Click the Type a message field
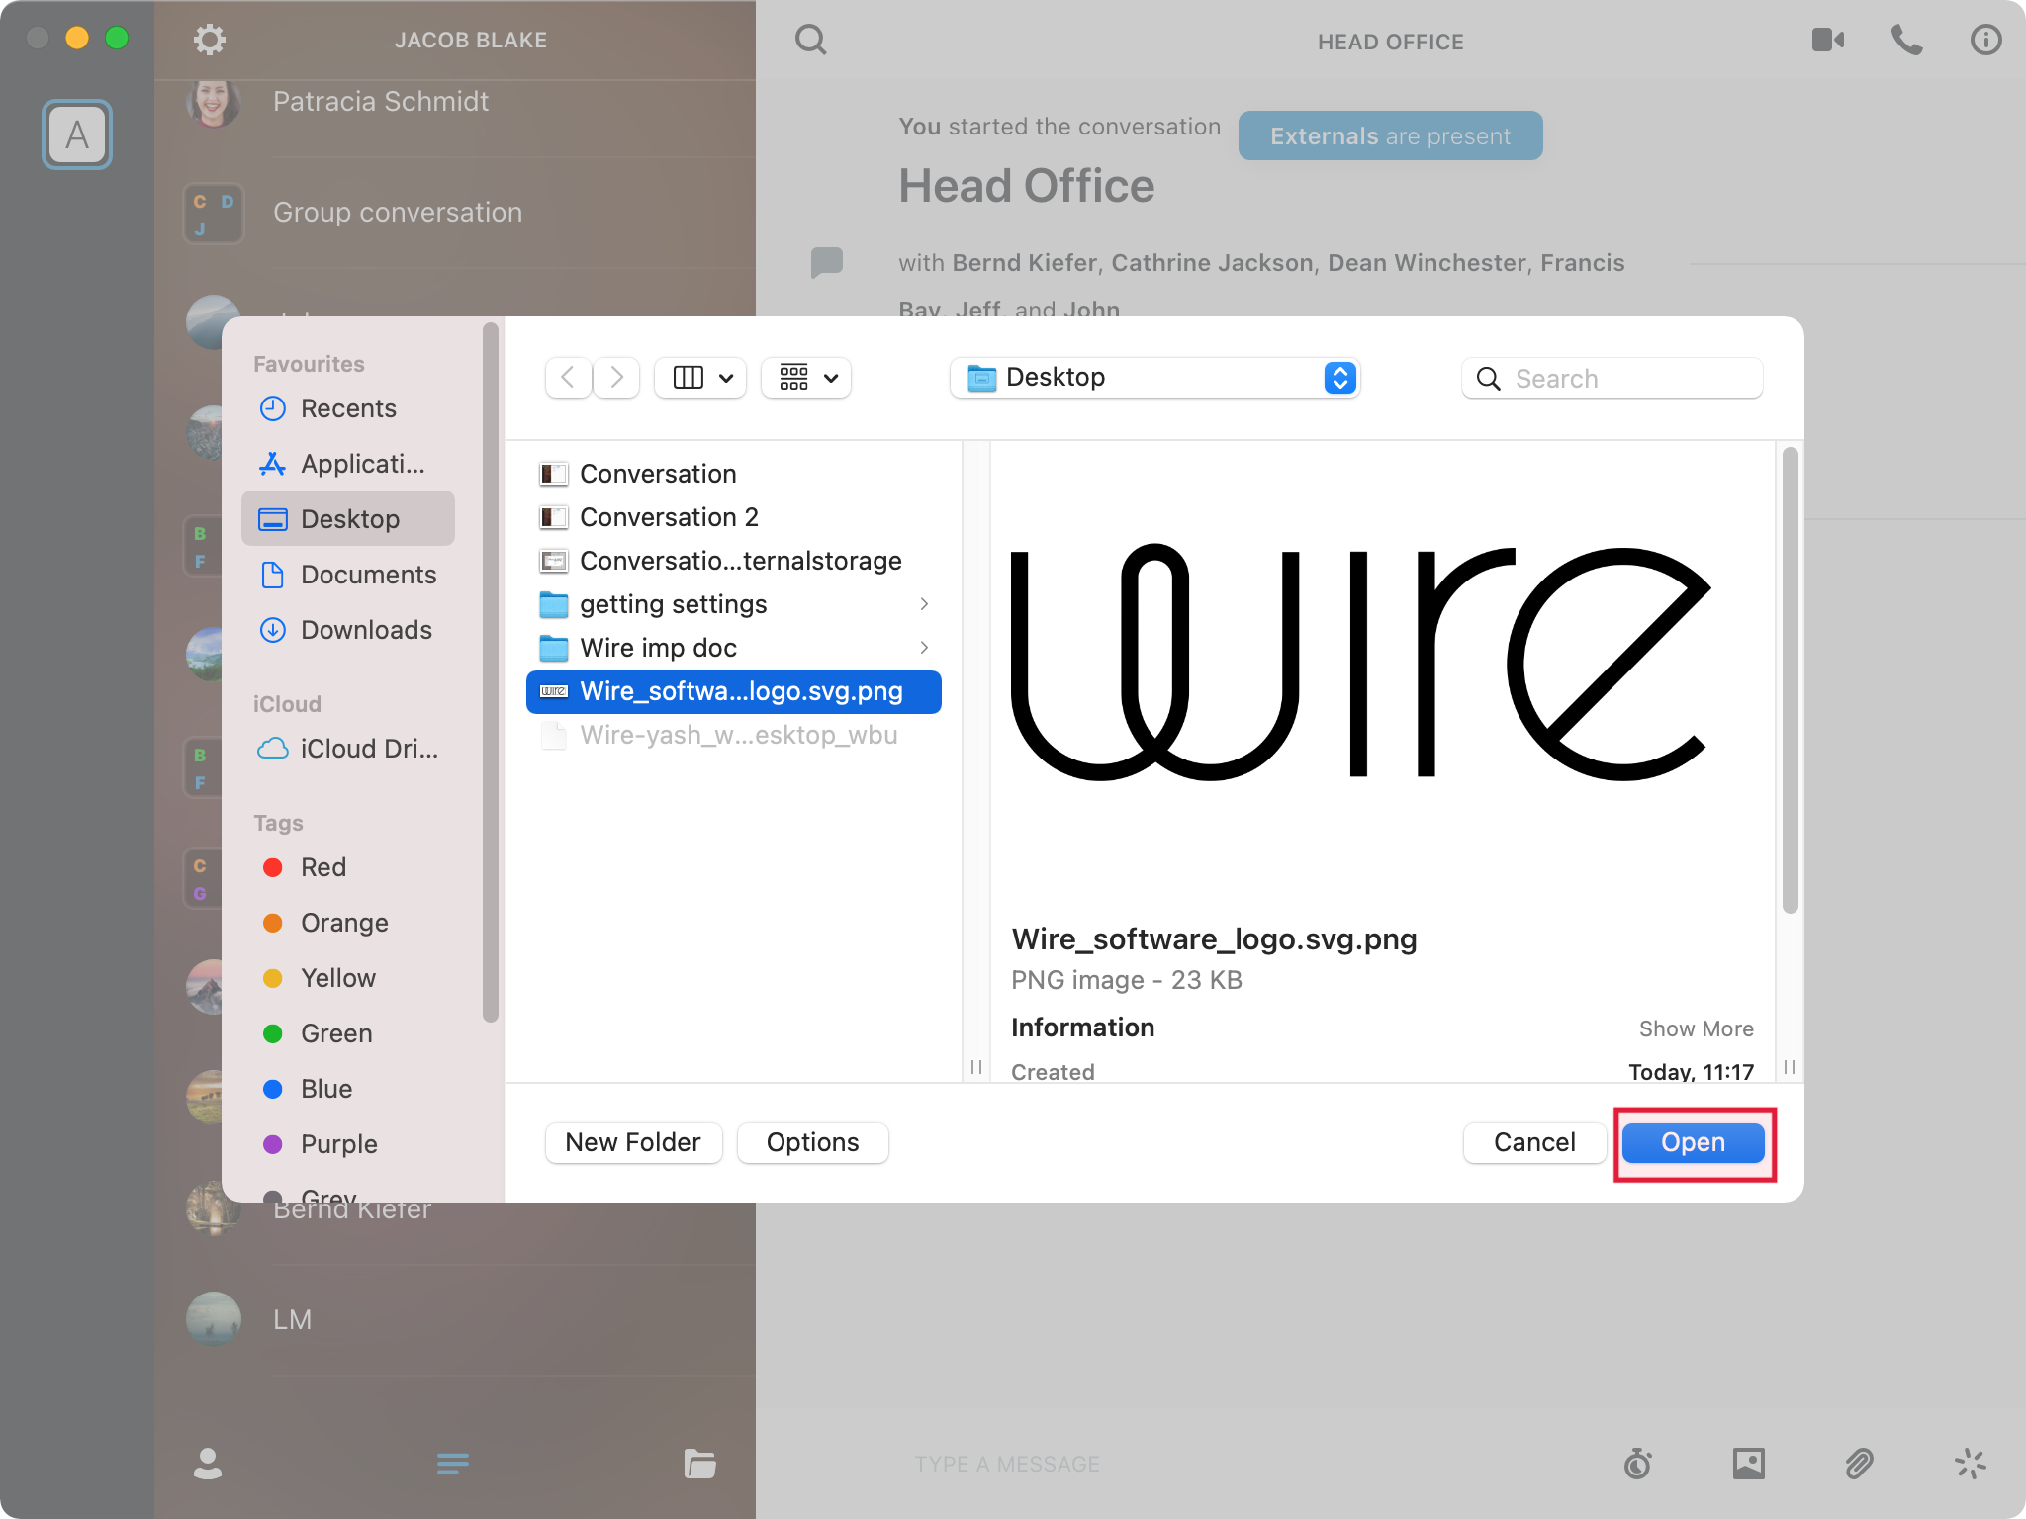2026x1519 pixels. (1007, 1464)
